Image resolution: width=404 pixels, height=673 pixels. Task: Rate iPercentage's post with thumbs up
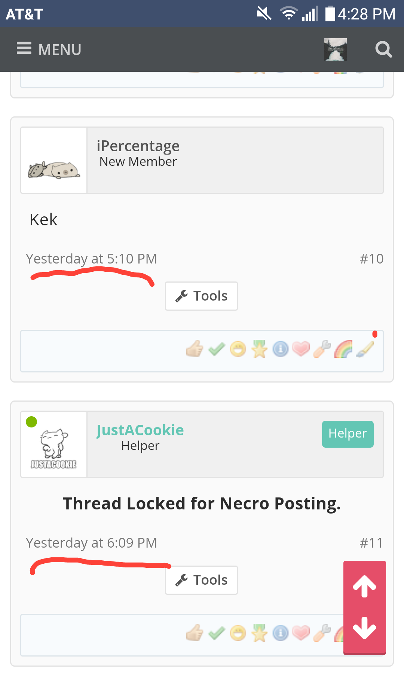click(x=195, y=349)
